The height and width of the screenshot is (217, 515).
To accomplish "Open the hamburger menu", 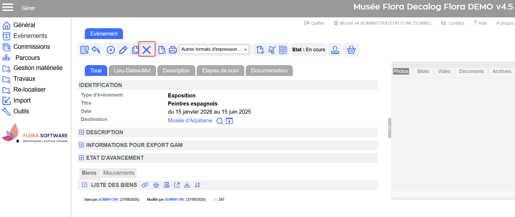I will [8, 7].
